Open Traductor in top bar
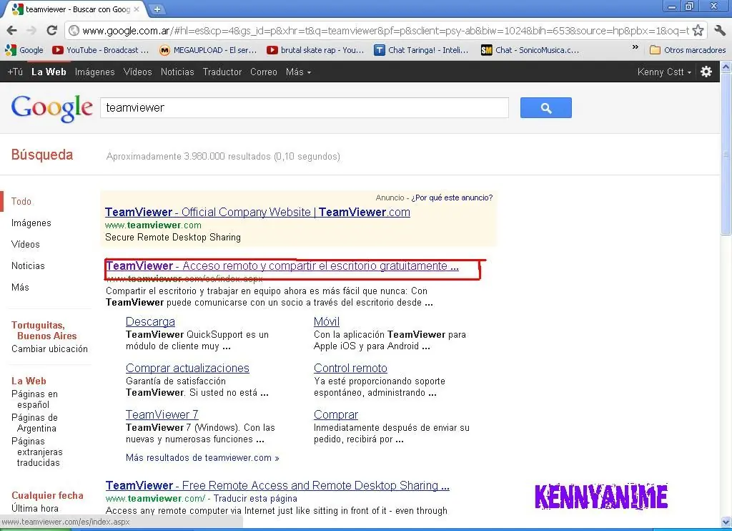732x531 pixels. pyautogui.click(x=222, y=72)
